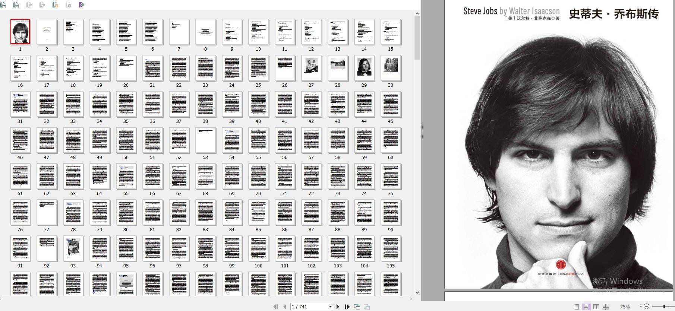
Task: Click the thumbnail panel scroll down arrow
Action: (417, 293)
